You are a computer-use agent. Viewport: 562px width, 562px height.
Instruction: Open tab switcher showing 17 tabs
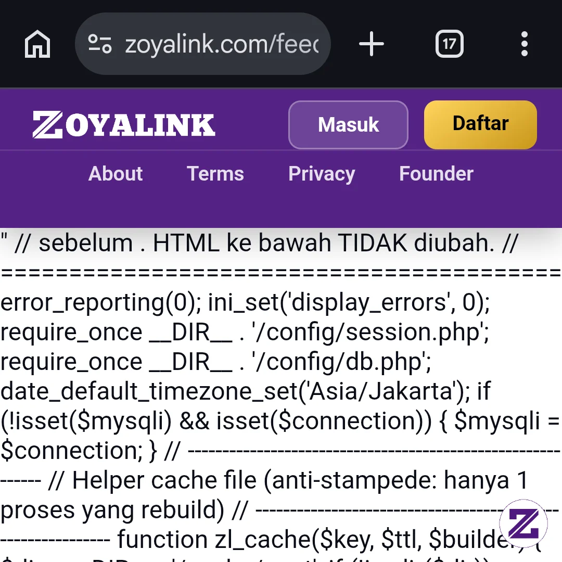(449, 44)
